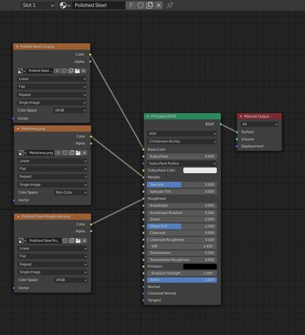Click the white Subsurface Color swatch
This screenshot has height=335, width=305.
tap(200, 170)
